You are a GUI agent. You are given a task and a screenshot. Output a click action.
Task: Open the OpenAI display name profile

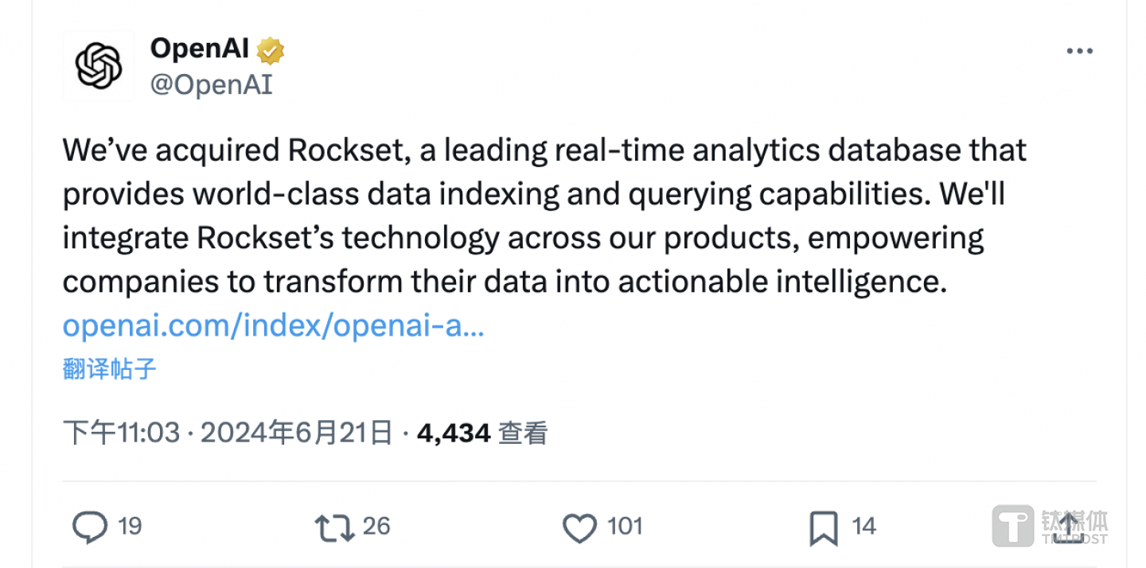(199, 49)
